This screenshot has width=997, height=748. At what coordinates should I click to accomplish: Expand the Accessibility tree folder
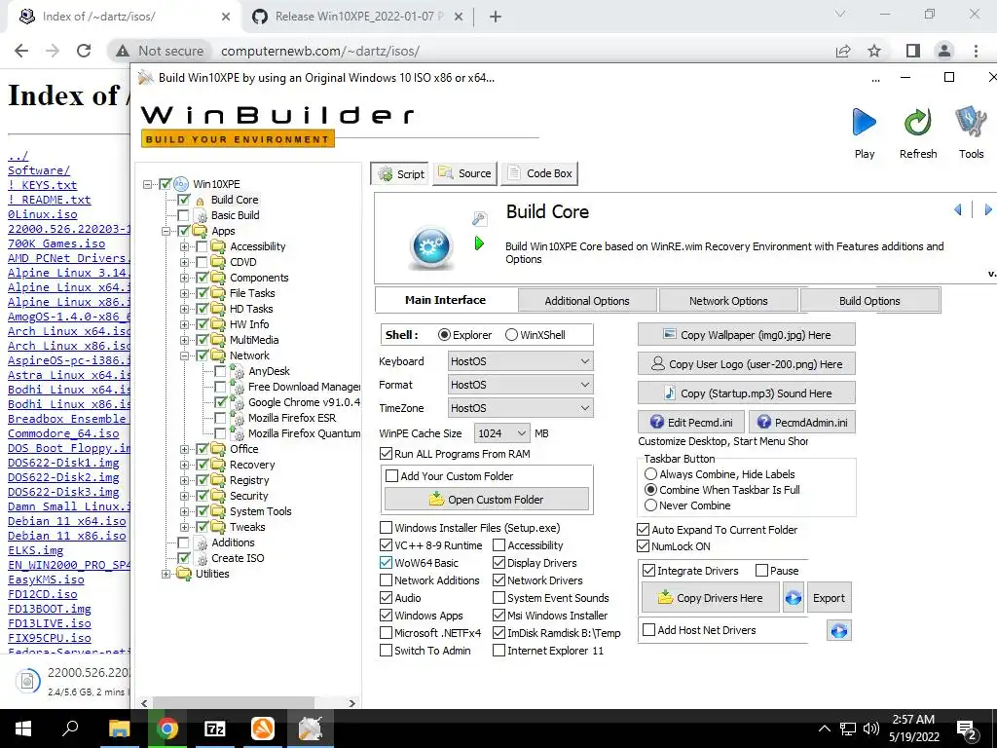point(184,246)
